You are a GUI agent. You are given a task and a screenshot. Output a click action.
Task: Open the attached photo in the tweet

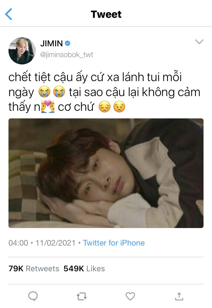coord(106,173)
